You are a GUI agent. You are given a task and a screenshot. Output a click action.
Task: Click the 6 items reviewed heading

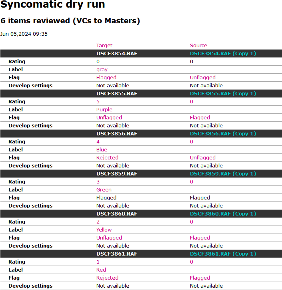[70, 21]
